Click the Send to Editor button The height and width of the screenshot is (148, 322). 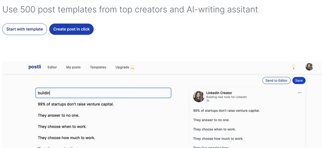point(276,80)
